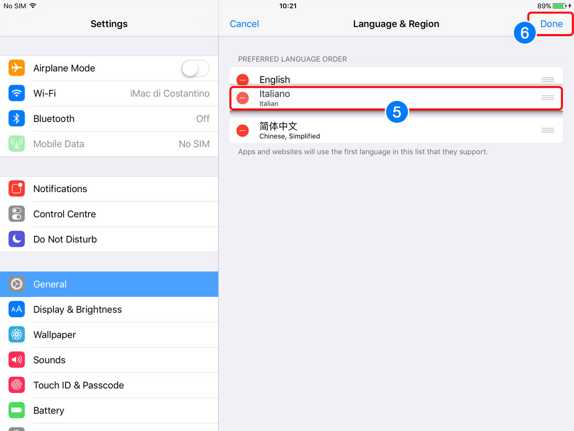This screenshot has height=431, width=574.
Task: Tap Done to save language order
Action: (x=551, y=24)
